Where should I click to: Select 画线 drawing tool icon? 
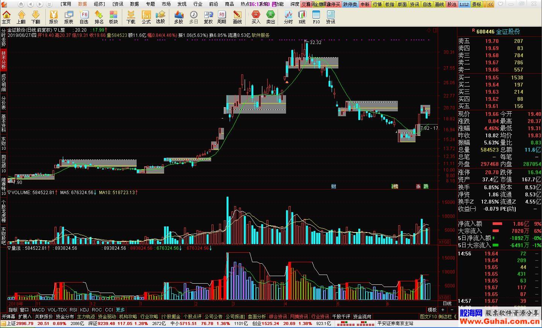point(238,17)
